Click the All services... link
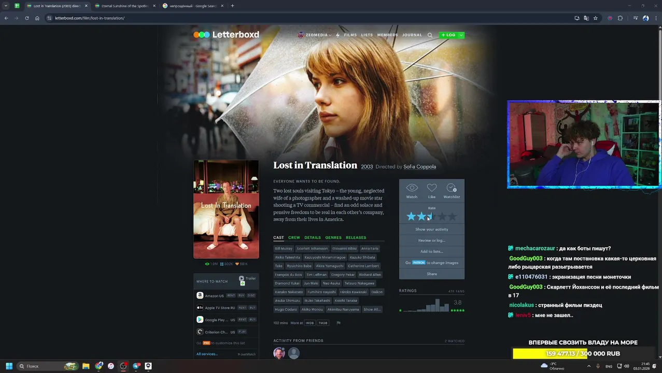The height and width of the screenshot is (373, 662). tap(207, 354)
